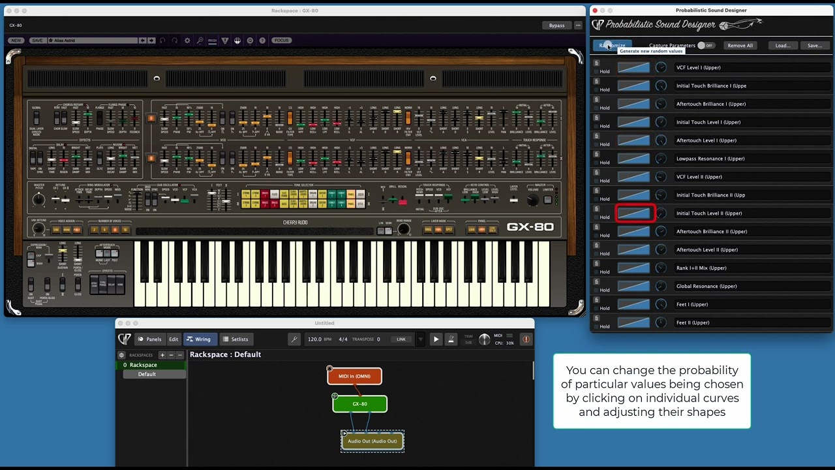Click the knob for Lowpass Resonance I (Upper)
The image size is (835, 470).
661,159
